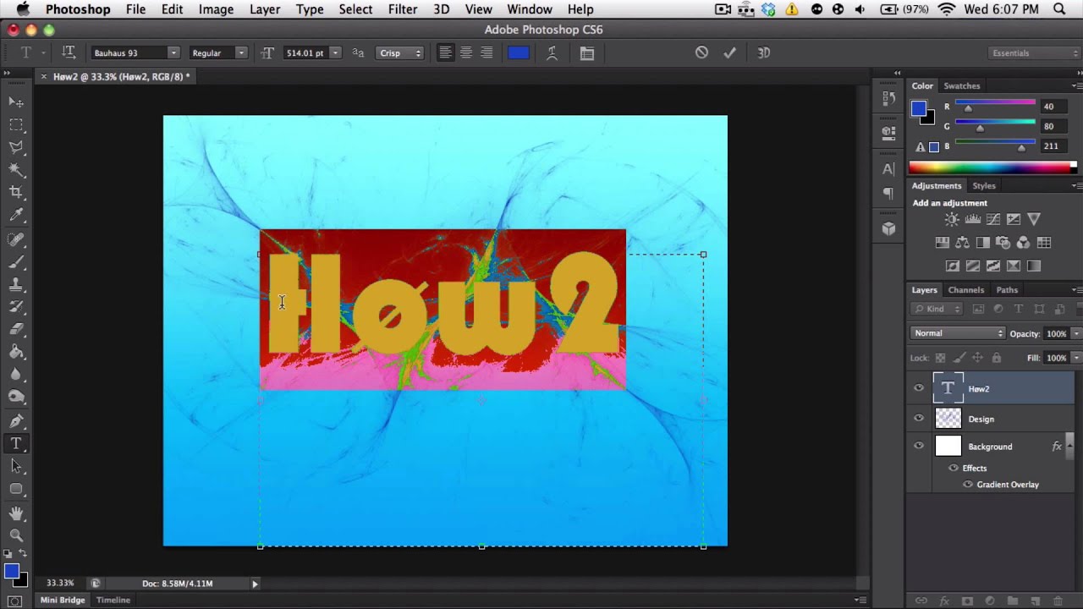Commit the current text edits
This screenshot has height=609, width=1083.
click(x=729, y=52)
